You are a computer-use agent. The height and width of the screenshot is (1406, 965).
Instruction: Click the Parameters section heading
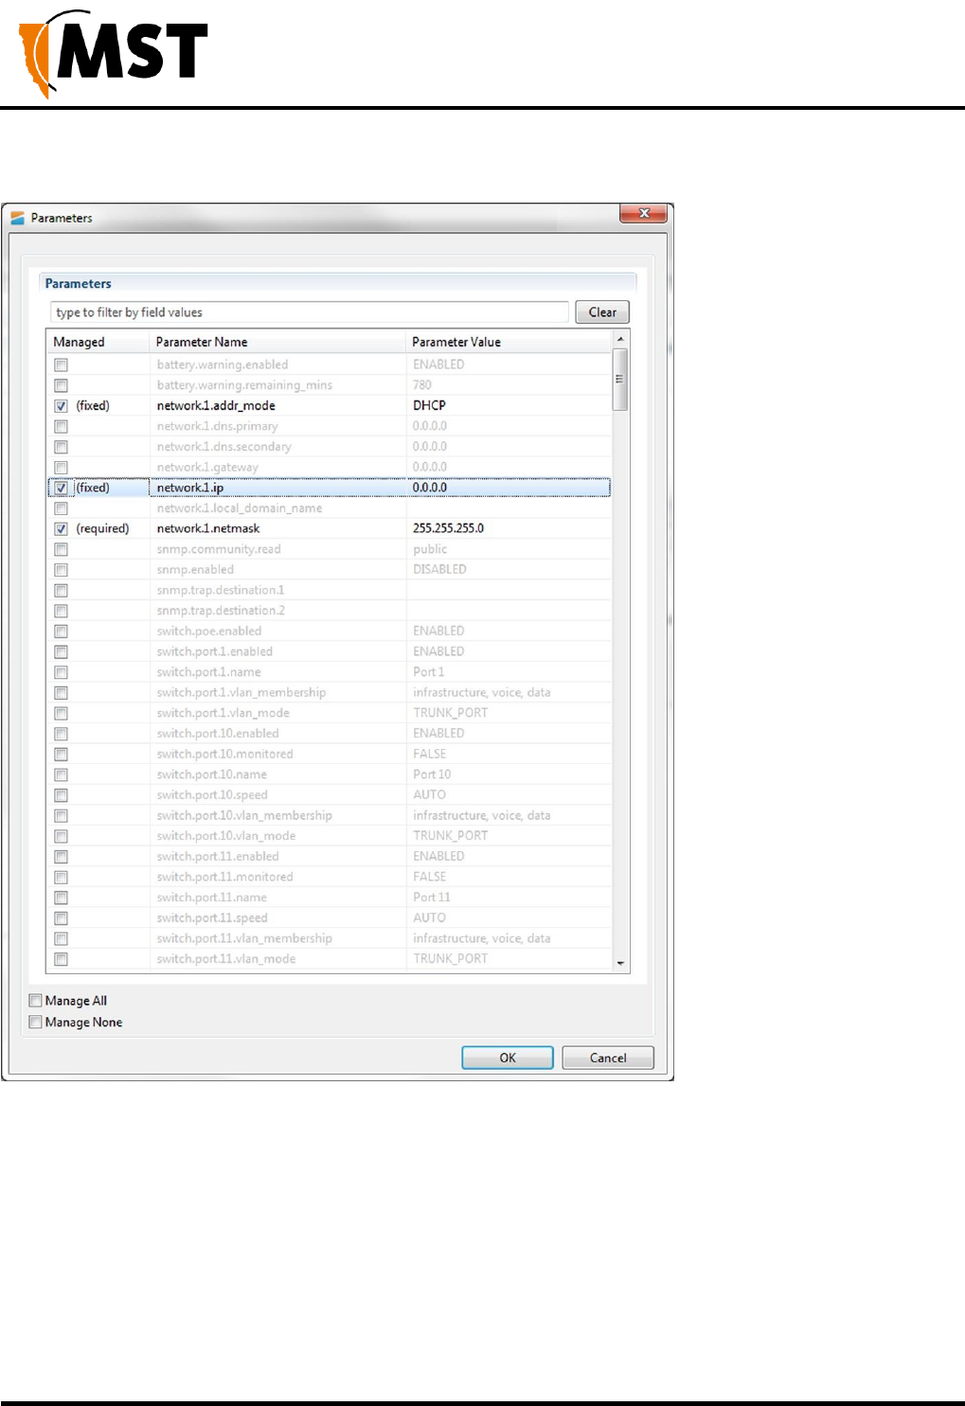(79, 283)
